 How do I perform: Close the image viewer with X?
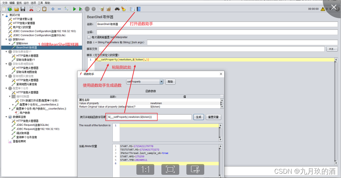(334, 7)
